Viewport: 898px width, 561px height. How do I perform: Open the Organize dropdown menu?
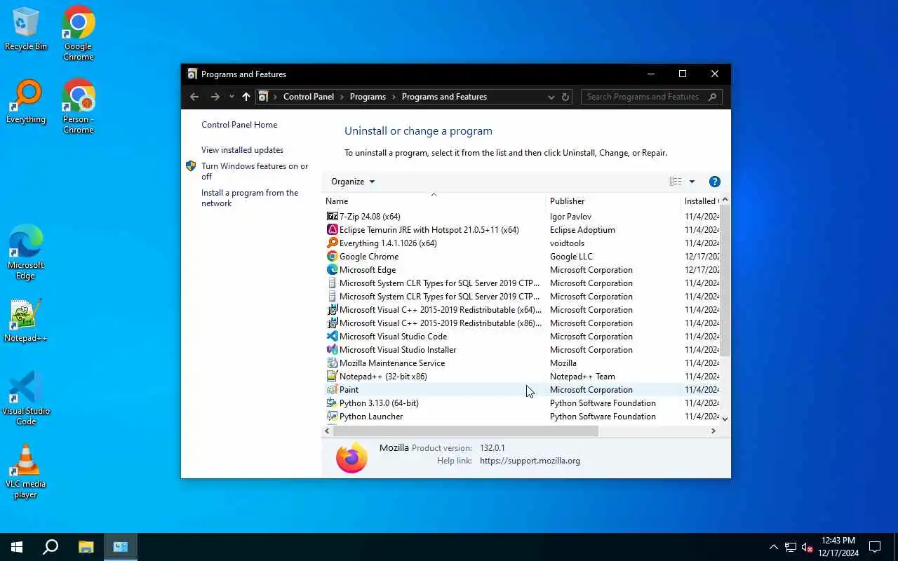[353, 182]
